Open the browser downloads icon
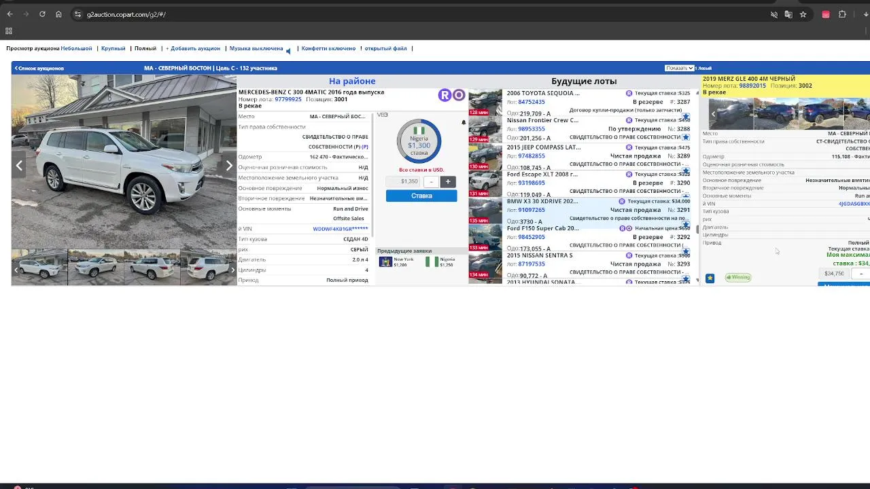The width and height of the screenshot is (870, 489). (865, 14)
